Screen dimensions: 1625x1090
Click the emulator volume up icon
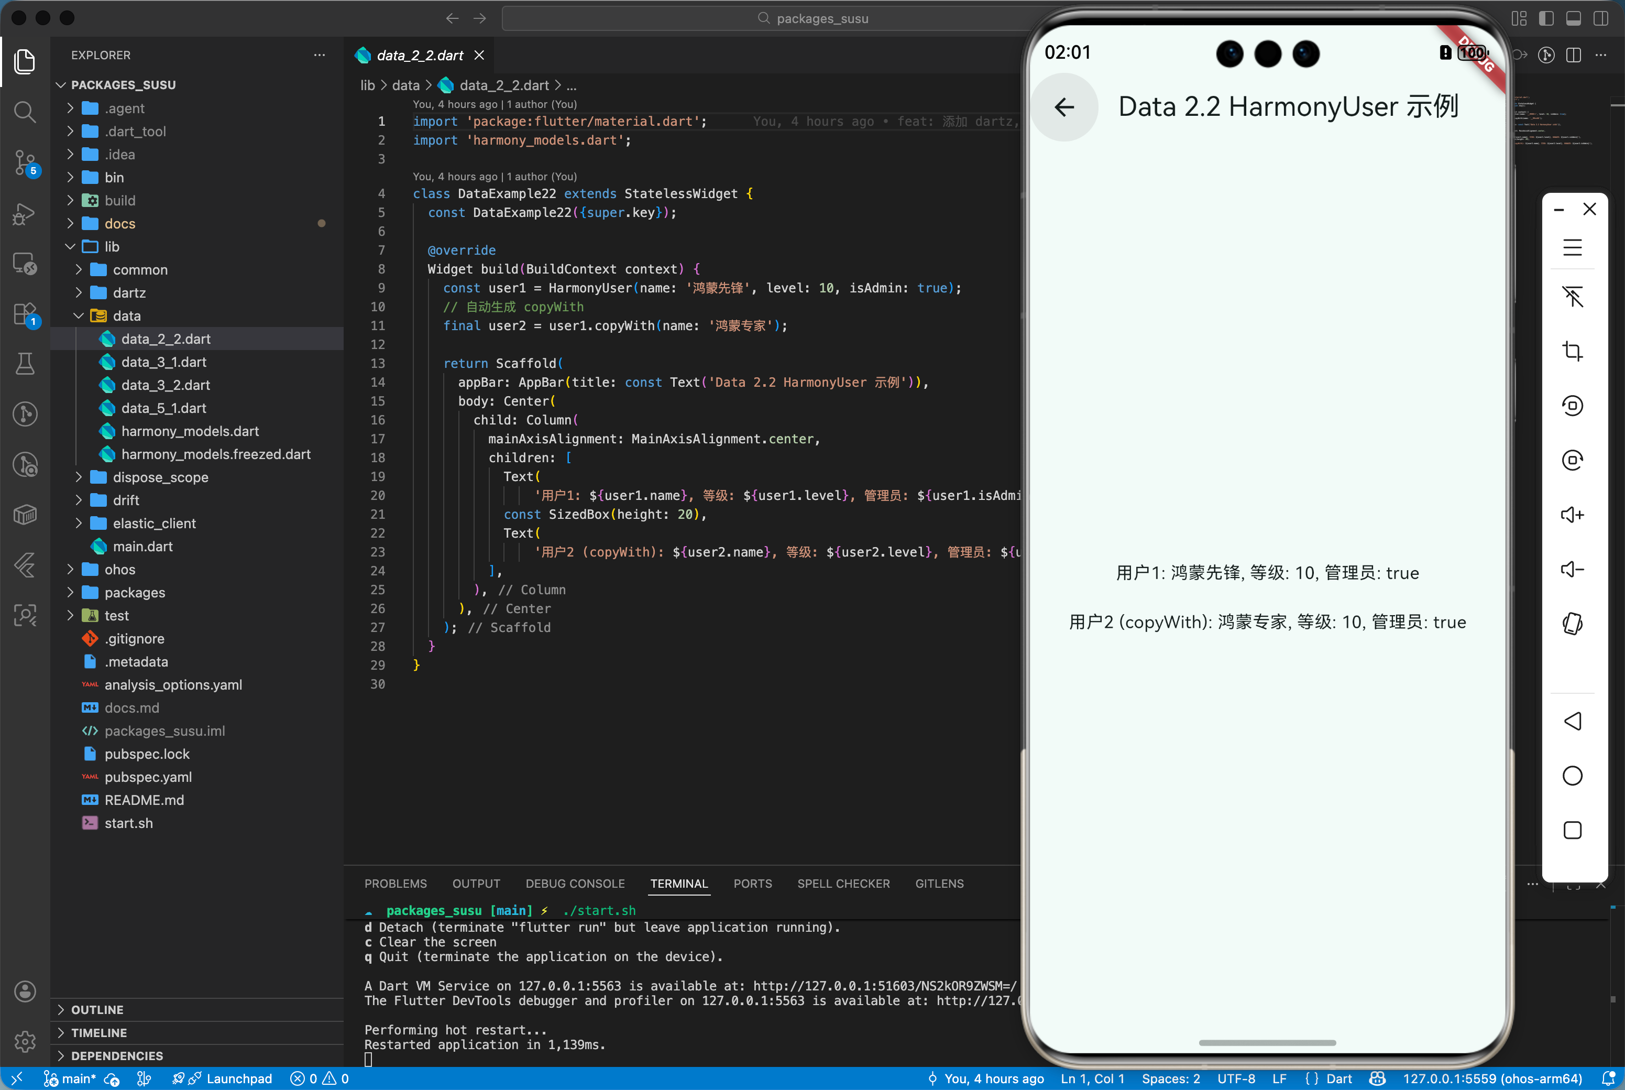coord(1572,515)
